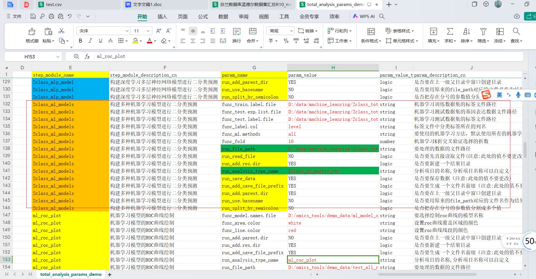Viewport: 536px width, 279px height.
Task: Apply Bold formatting
Action: 81,41
